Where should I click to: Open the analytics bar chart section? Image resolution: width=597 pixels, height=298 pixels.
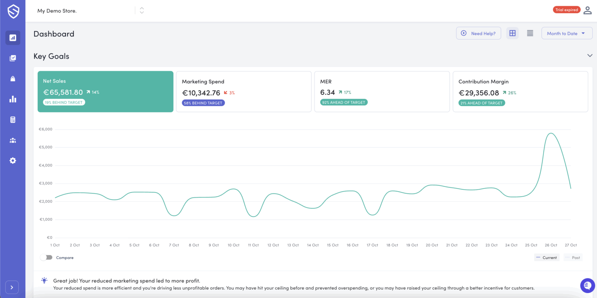pyautogui.click(x=12, y=99)
